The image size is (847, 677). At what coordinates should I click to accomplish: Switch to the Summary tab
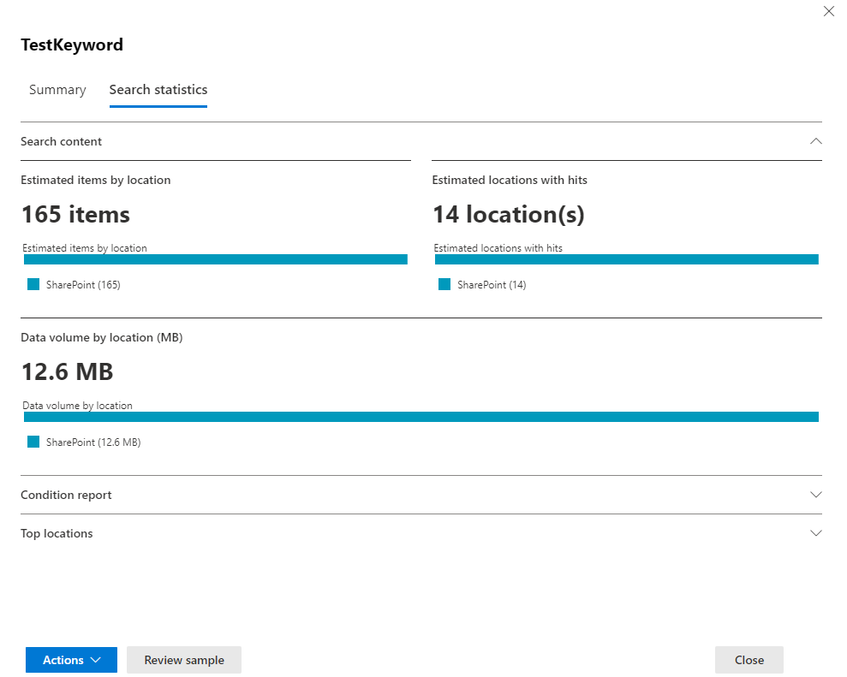pos(57,90)
